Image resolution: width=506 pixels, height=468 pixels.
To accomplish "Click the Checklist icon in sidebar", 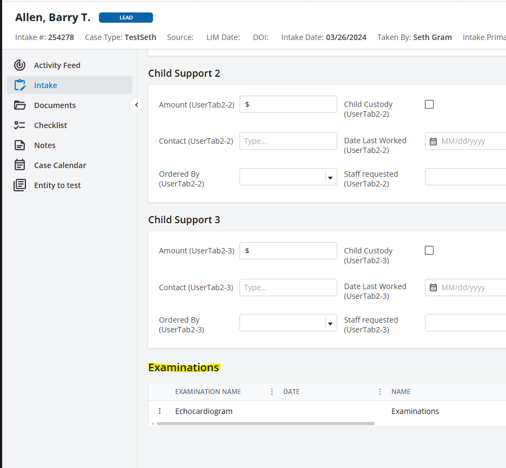I will [19, 125].
